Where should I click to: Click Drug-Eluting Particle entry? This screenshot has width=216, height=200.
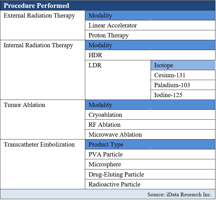[x=150, y=174]
